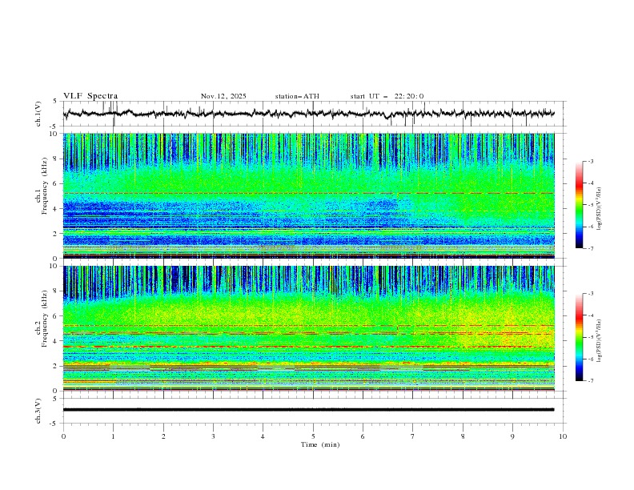Click the "3" tick on the time axis
Screen dimensions: 634x490
point(213,436)
